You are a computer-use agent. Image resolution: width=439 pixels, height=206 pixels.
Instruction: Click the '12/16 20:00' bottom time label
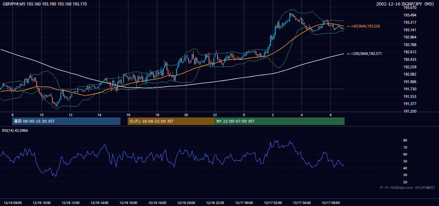(x=186, y=203)
